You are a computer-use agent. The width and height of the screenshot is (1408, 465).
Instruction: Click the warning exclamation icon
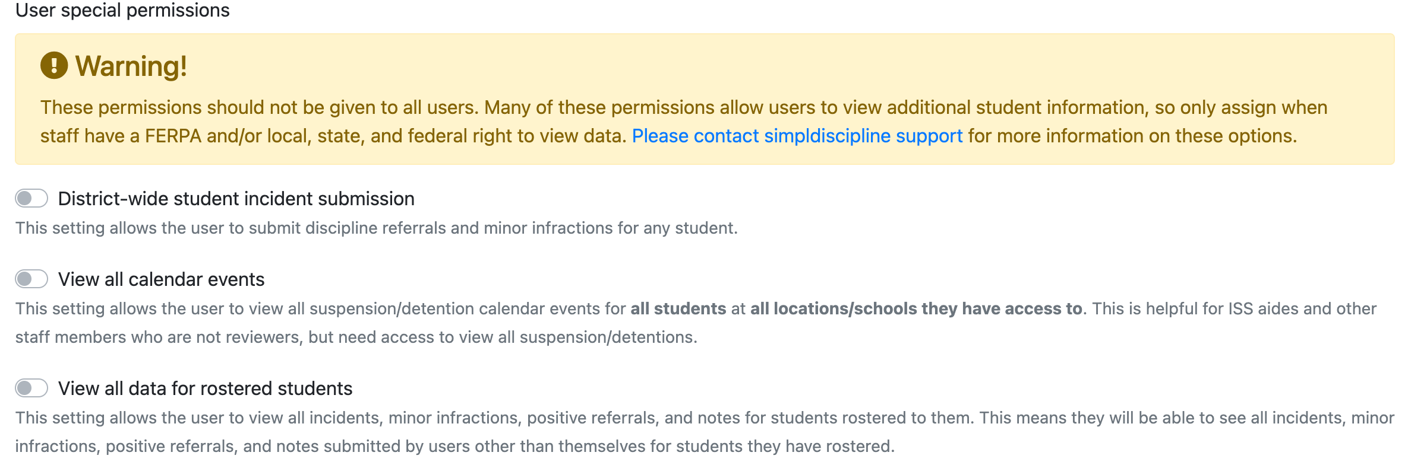(x=53, y=66)
